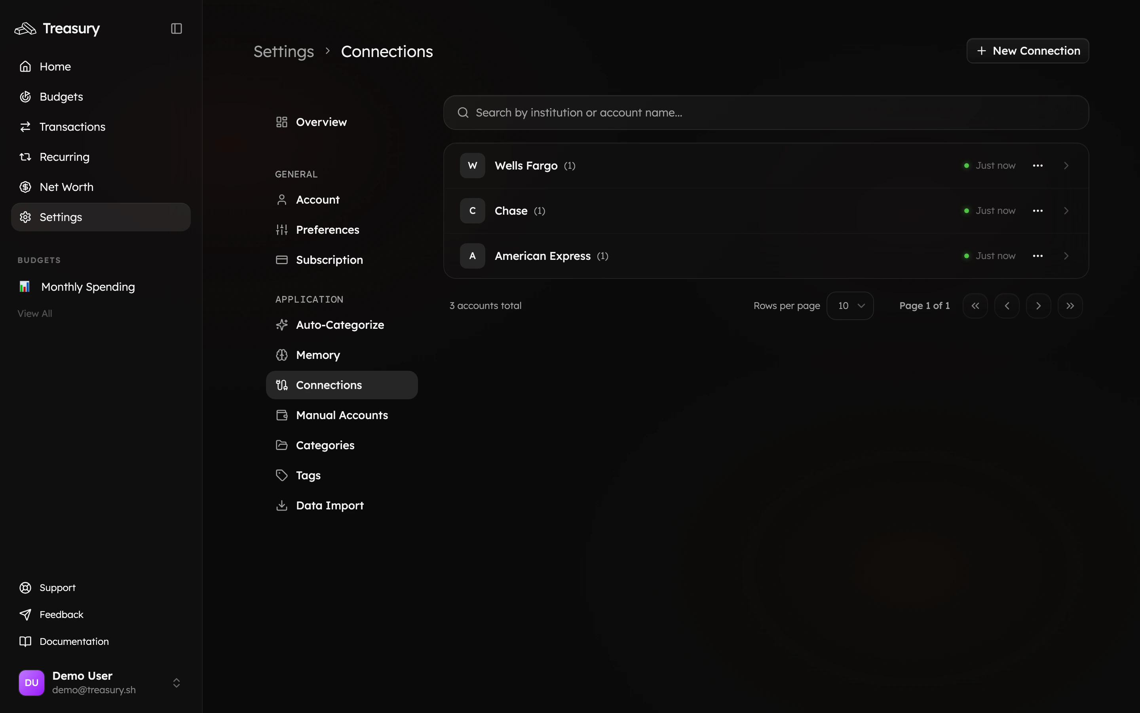Click Wells Fargo institution name
Viewport: 1140px width, 713px height.
point(526,166)
